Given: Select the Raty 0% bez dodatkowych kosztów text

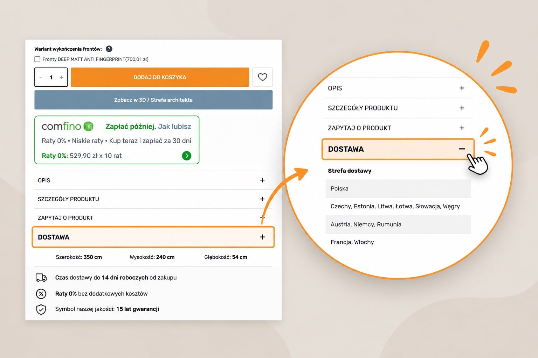Looking at the screenshot, I should [x=101, y=294].
